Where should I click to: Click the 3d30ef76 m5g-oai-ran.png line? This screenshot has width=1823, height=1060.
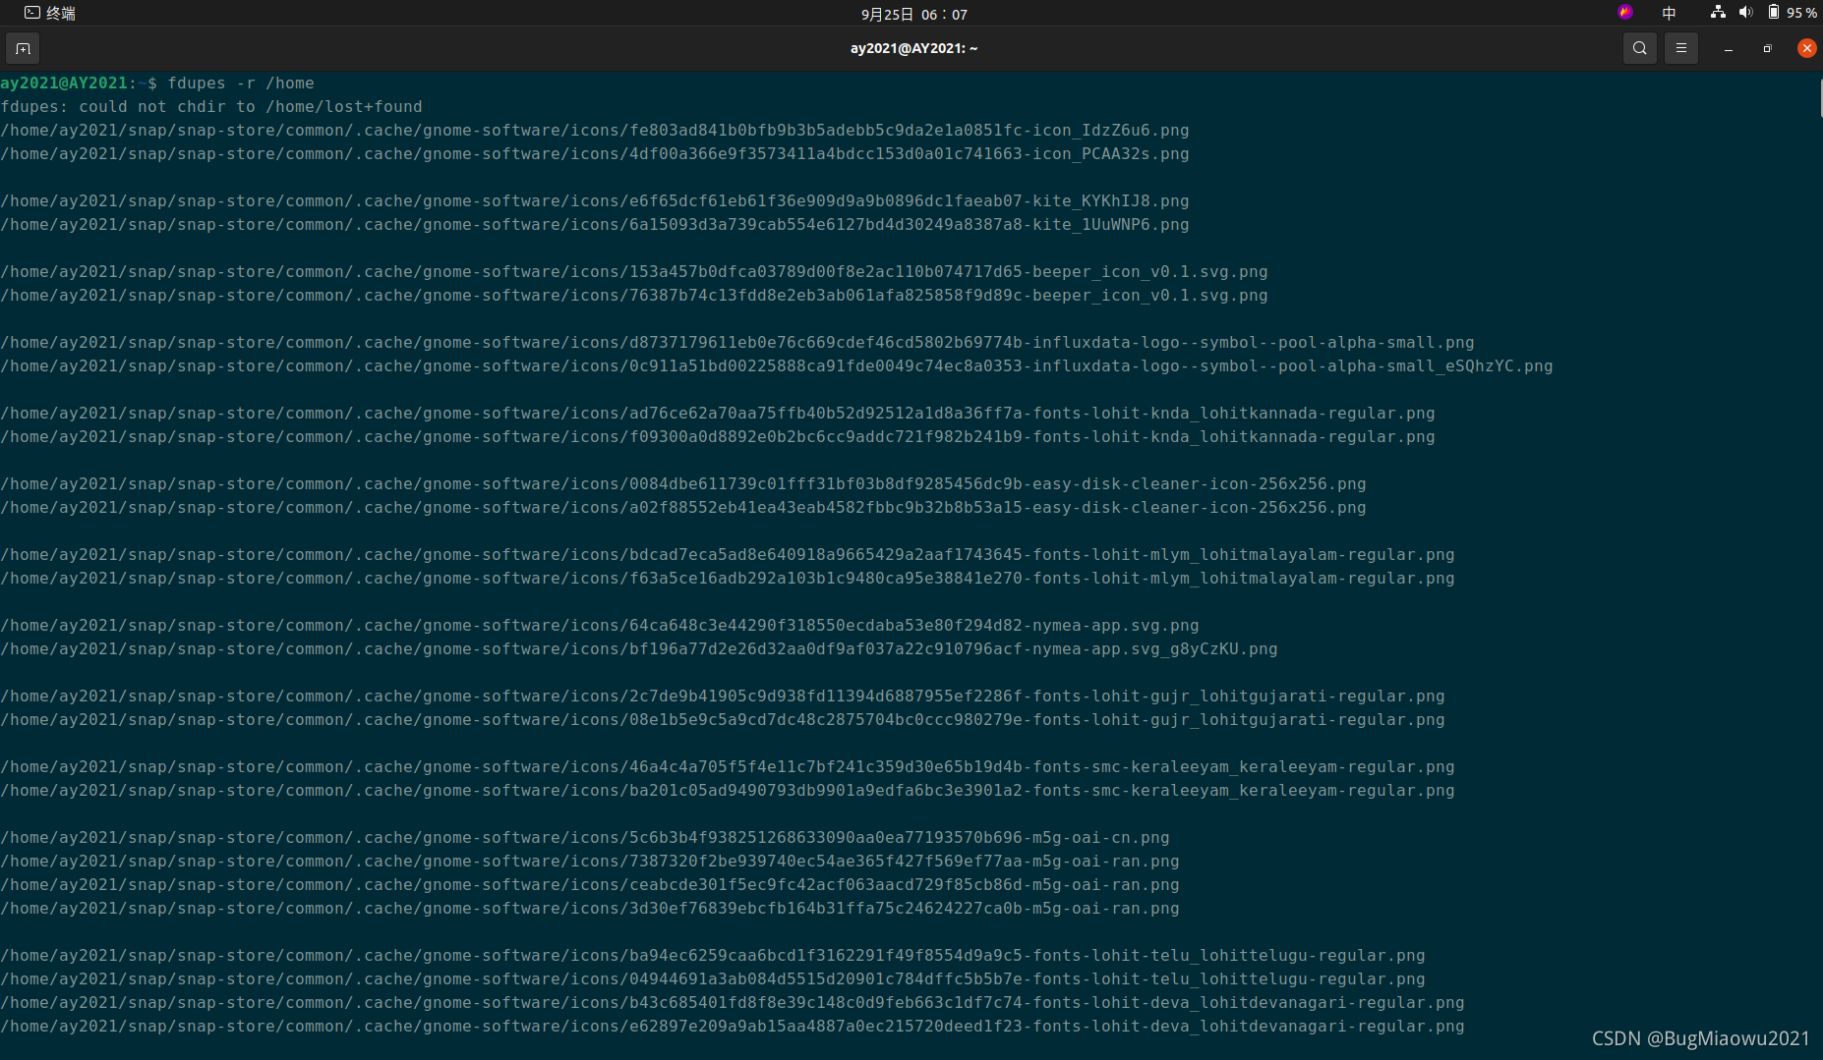(590, 909)
